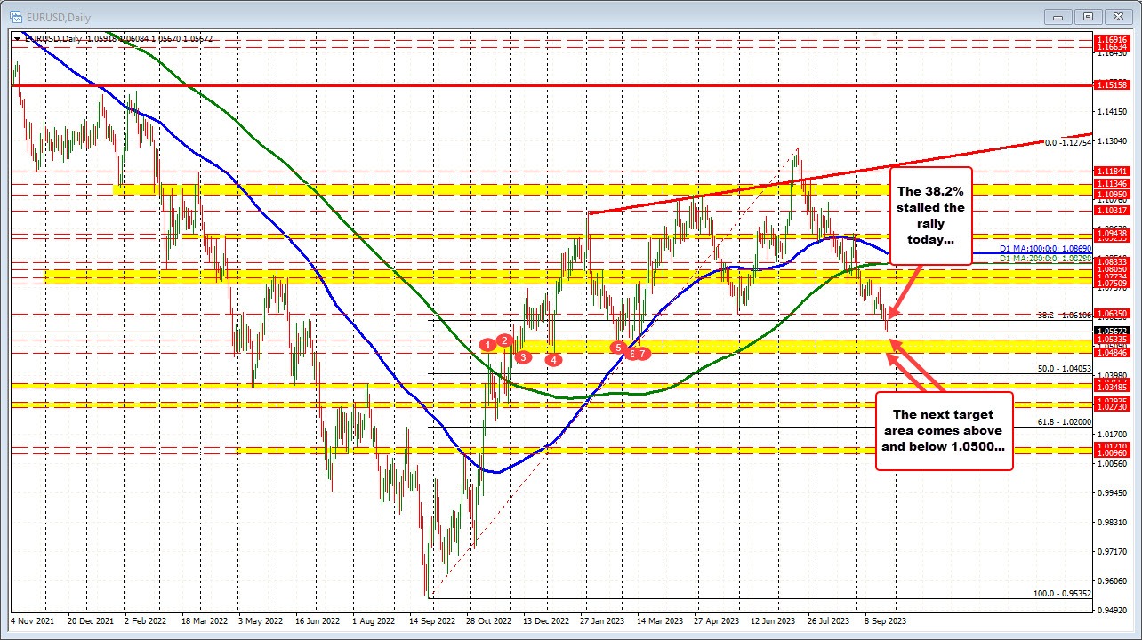Open the next target area annotation box

pyautogui.click(x=944, y=430)
